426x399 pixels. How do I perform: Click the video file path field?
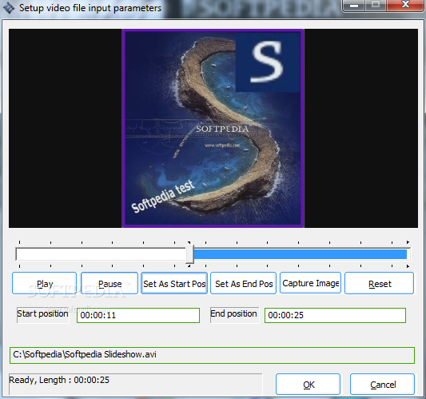(212, 355)
